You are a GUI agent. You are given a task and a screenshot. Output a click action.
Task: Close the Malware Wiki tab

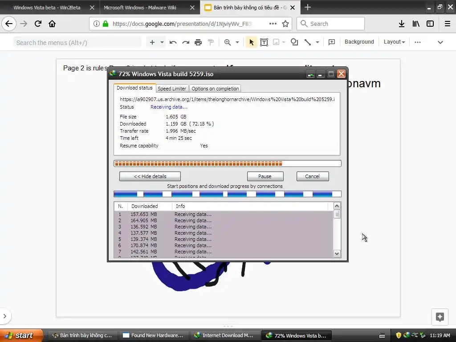click(x=192, y=8)
